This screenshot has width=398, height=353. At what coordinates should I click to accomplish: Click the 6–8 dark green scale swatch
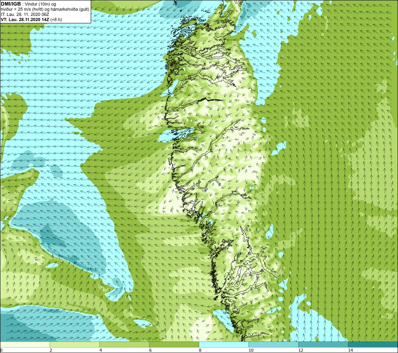[174, 345]
